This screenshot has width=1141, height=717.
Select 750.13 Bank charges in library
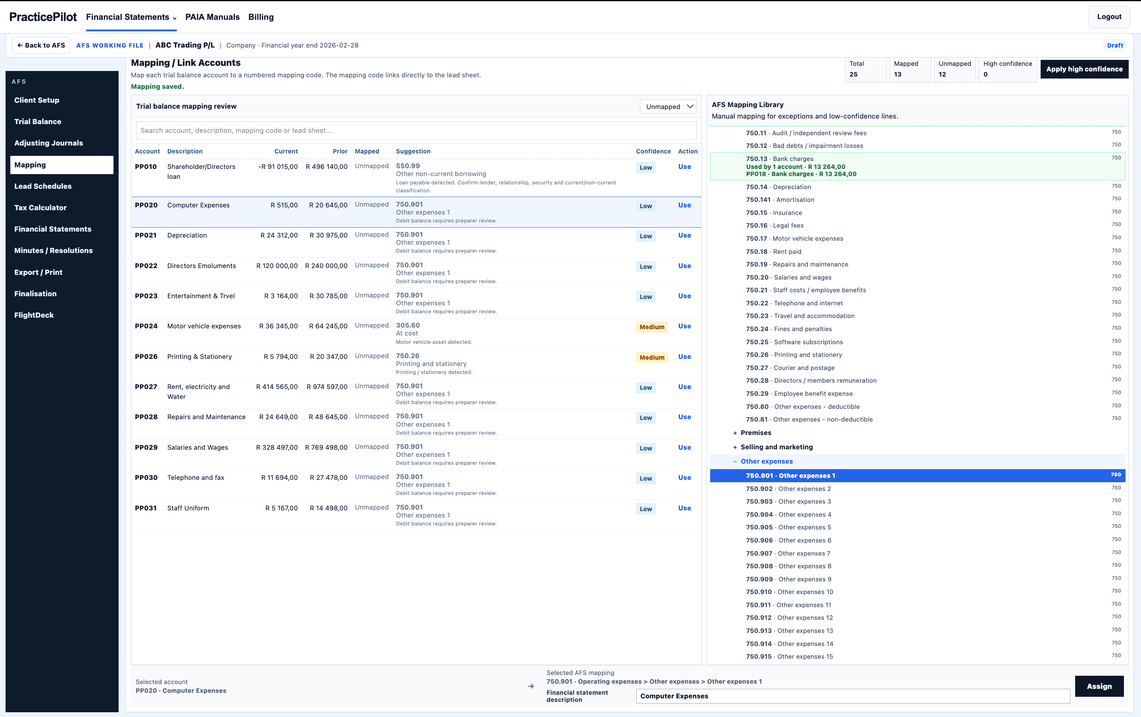tap(917, 166)
